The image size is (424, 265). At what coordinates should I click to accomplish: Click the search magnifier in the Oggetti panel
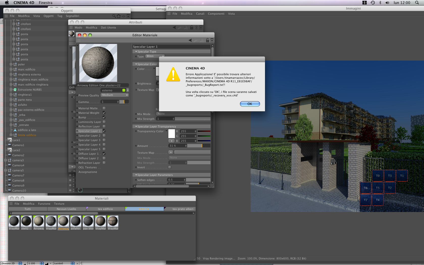(114, 16)
